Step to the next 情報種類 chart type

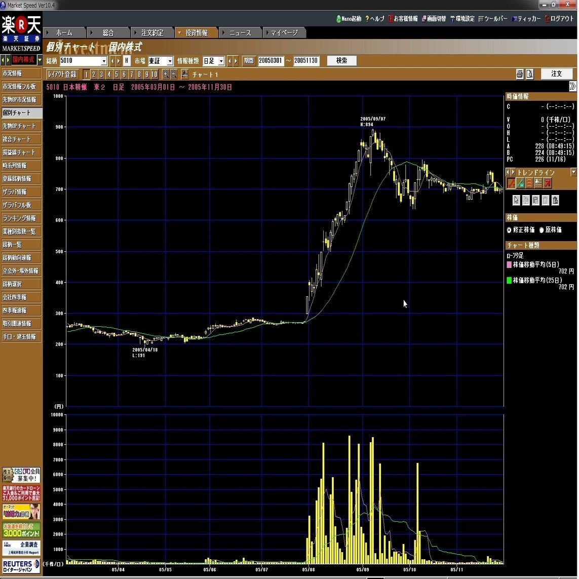(x=236, y=61)
